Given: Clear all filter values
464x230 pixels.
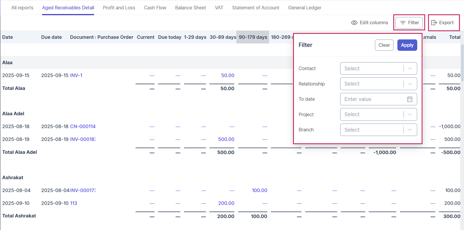Looking at the screenshot, I should [384, 45].
